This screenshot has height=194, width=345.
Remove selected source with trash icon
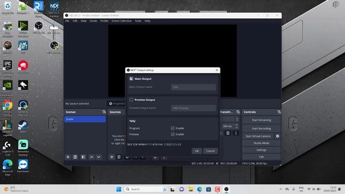[119, 157]
